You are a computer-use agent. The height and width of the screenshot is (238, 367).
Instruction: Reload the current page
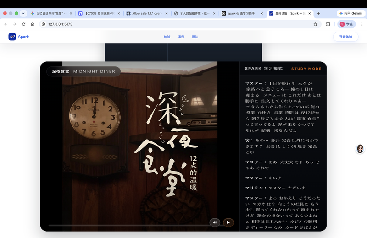click(24, 24)
